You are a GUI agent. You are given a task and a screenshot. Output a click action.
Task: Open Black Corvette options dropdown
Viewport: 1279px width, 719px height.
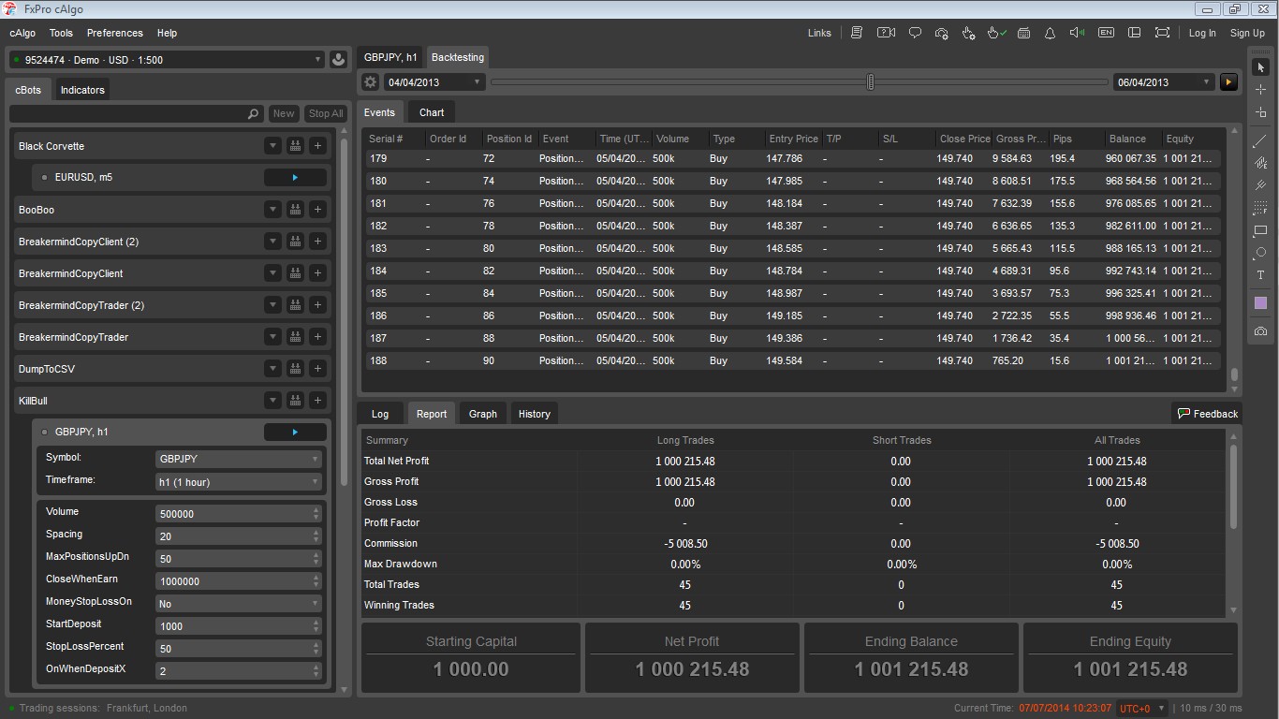(x=272, y=146)
